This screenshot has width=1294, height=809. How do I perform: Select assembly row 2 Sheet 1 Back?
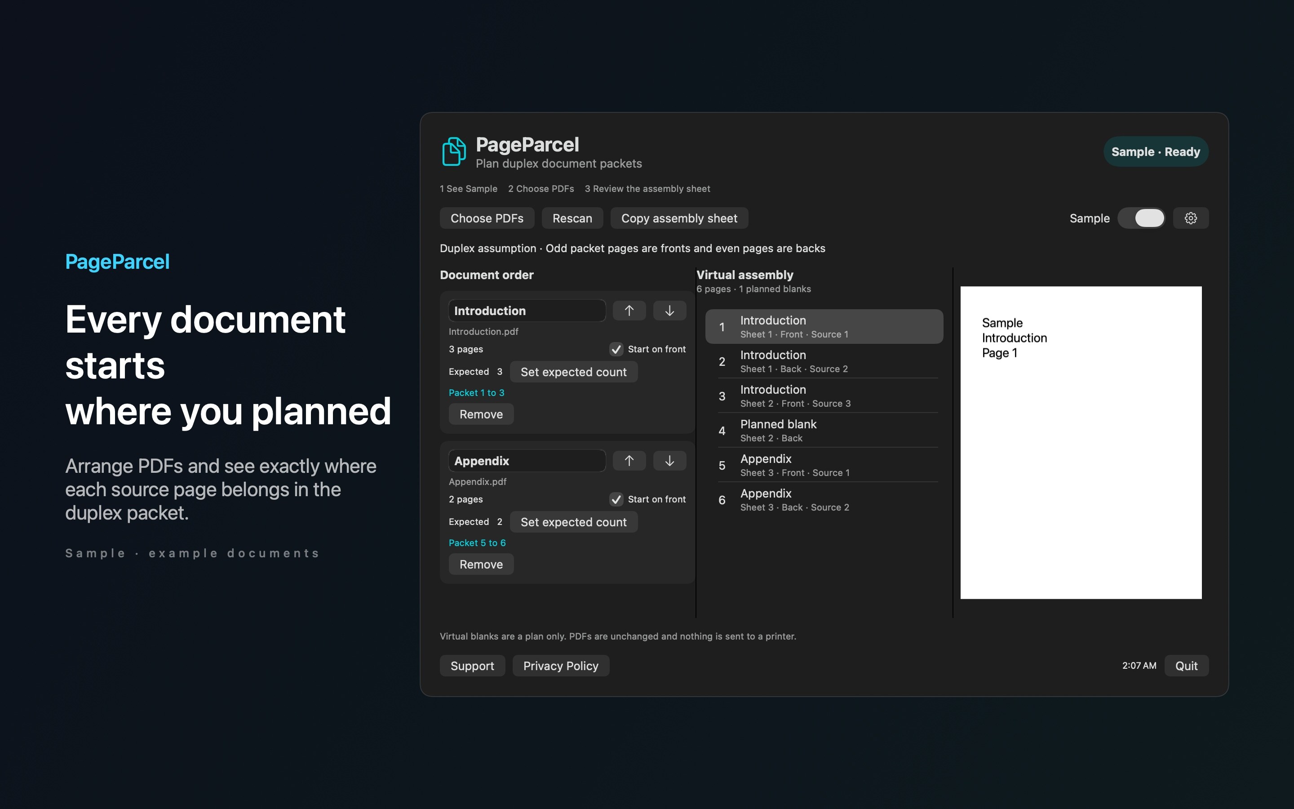click(824, 361)
